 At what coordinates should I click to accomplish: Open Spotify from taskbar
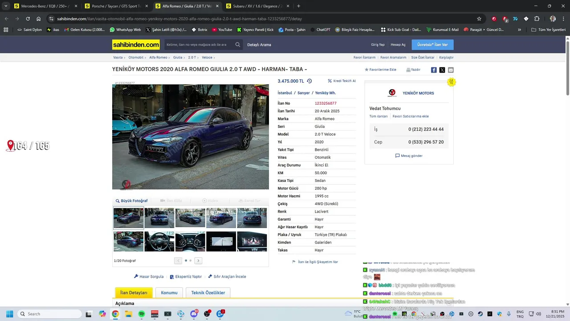click(x=142, y=314)
